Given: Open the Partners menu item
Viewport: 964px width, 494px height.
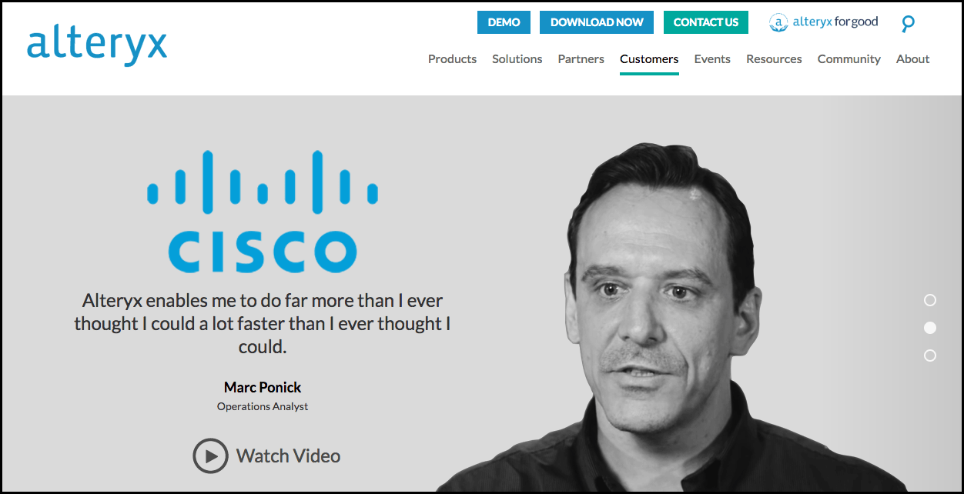Looking at the screenshot, I should click(581, 59).
